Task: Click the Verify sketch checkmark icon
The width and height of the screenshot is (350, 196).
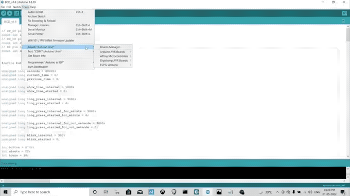Action: [x=4, y=13]
